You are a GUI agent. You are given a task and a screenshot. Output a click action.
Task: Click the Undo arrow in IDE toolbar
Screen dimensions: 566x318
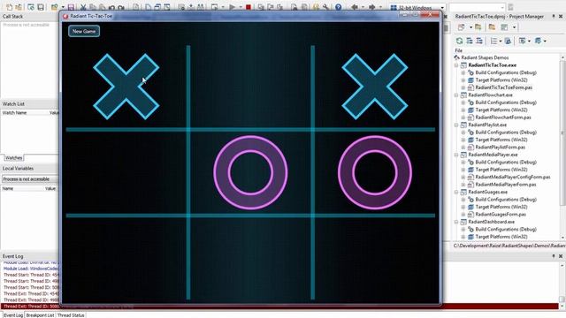click(112, 7)
